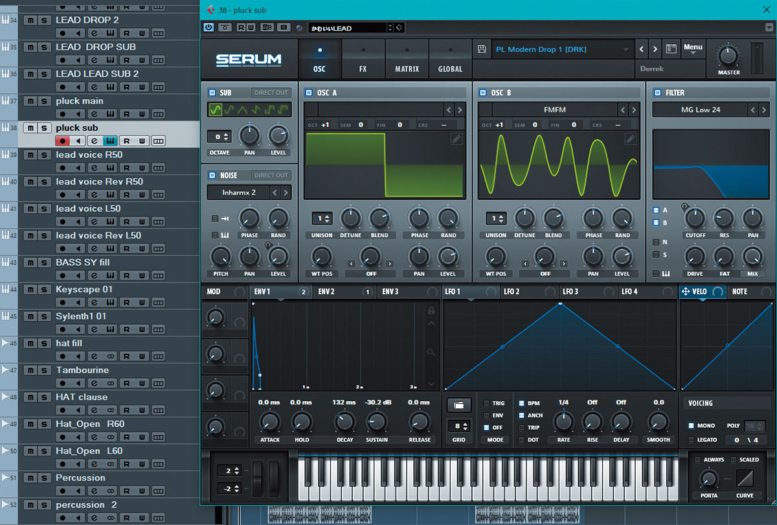Bypass the plug-in in the header
Screen dimensions: 777x525
pyautogui.click(x=225, y=27)
